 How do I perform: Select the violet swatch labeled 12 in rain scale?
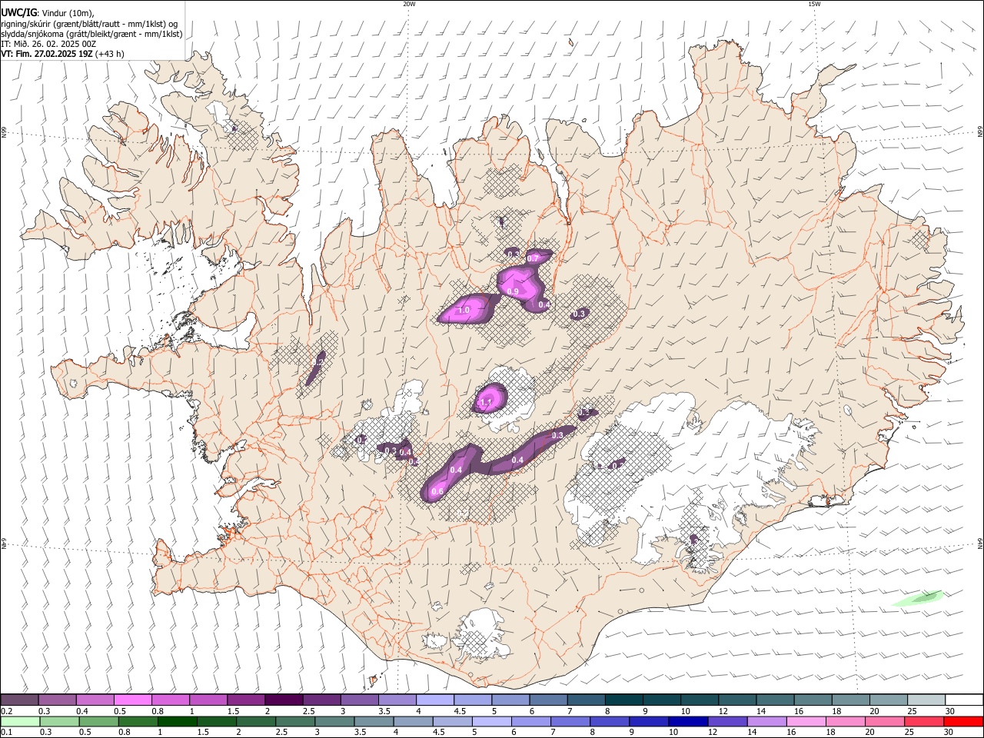(x=727, y=722)
